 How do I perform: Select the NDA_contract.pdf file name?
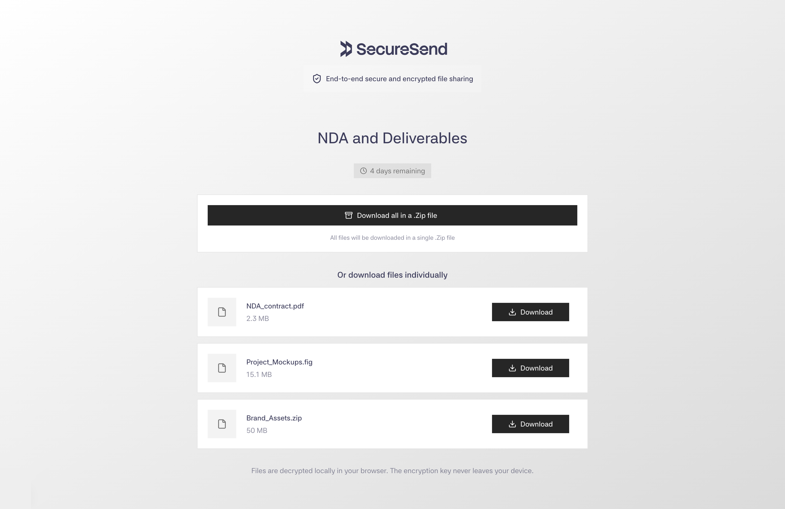click(275, 306)
